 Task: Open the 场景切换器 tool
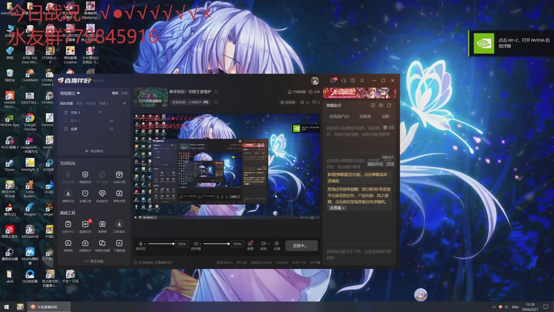[x=102, y=245]
